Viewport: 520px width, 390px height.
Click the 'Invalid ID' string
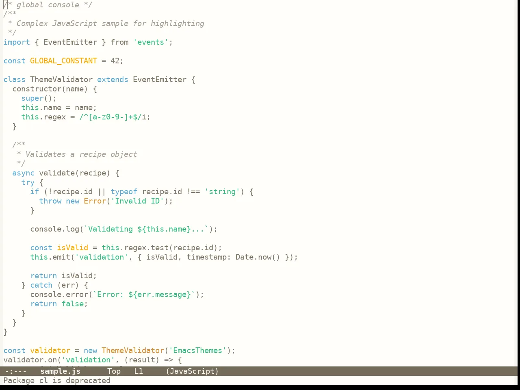coord(137,201)
